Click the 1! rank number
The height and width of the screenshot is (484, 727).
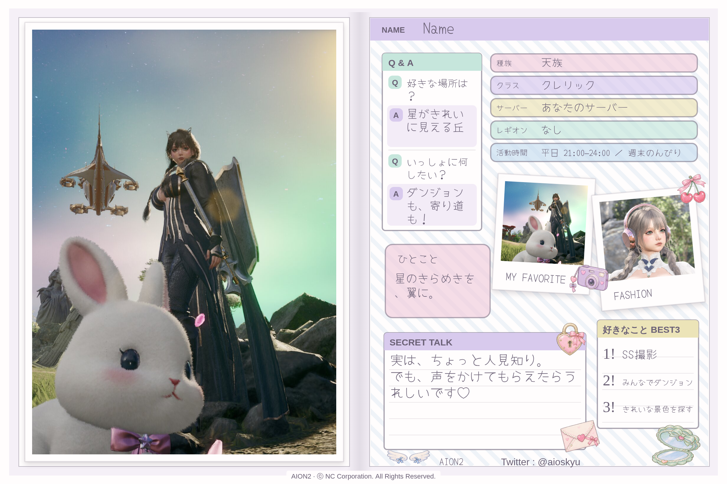pos(609,354)
